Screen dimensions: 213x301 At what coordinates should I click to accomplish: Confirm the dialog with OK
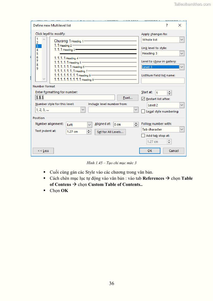(150, 151)
